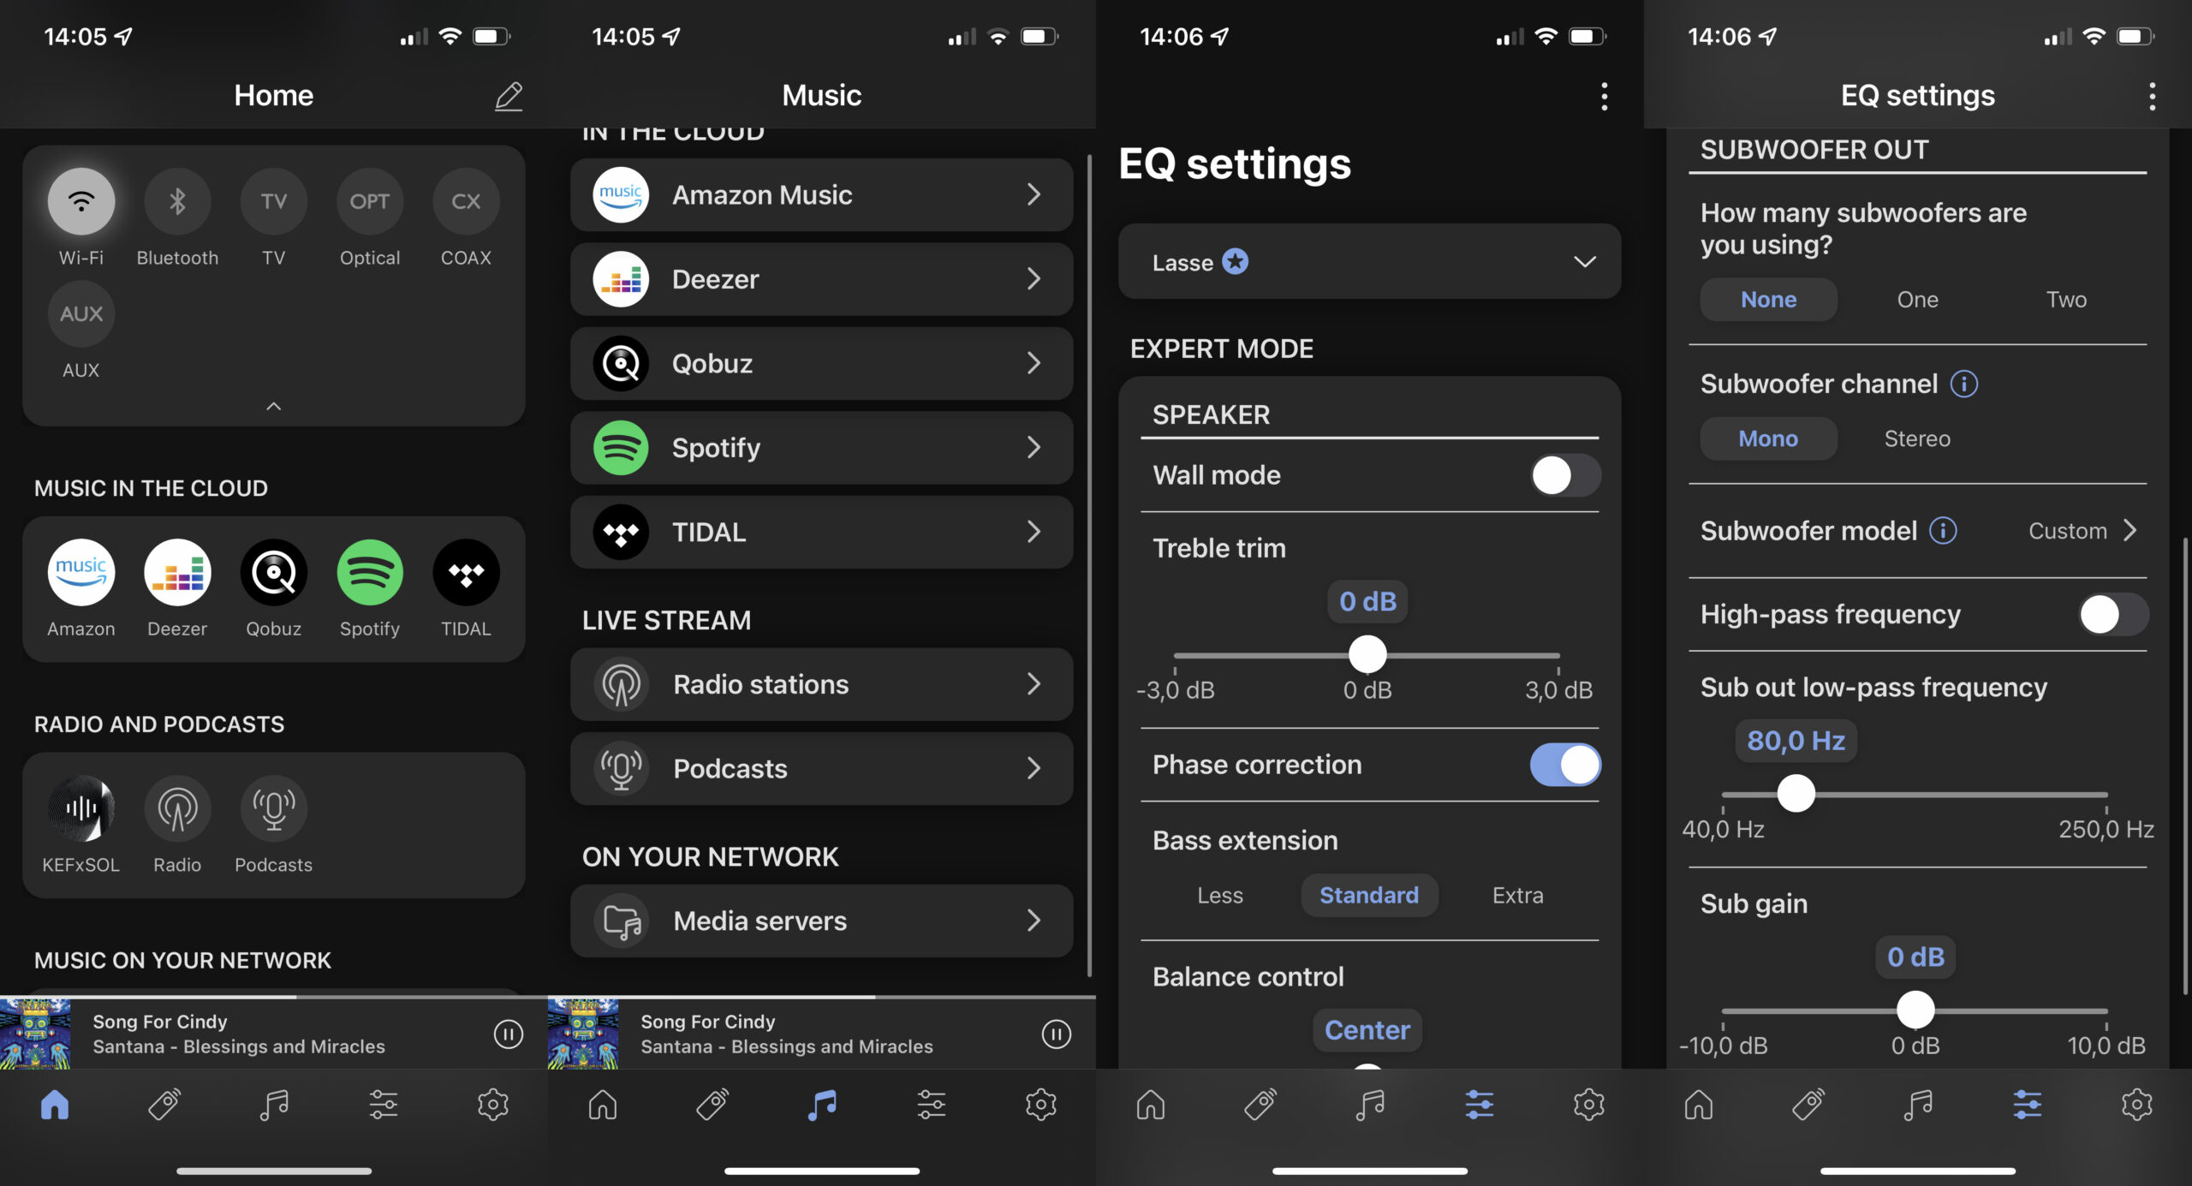Select the Podcasts source
The width and height of the screenshot is (2192, 1186).
821,768
